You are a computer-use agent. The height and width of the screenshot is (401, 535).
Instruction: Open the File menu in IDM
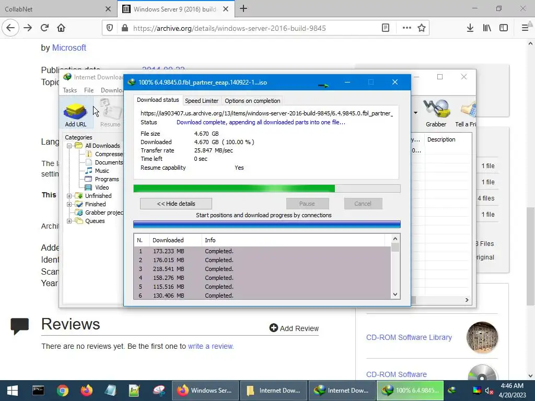click(x=89, y=90)
